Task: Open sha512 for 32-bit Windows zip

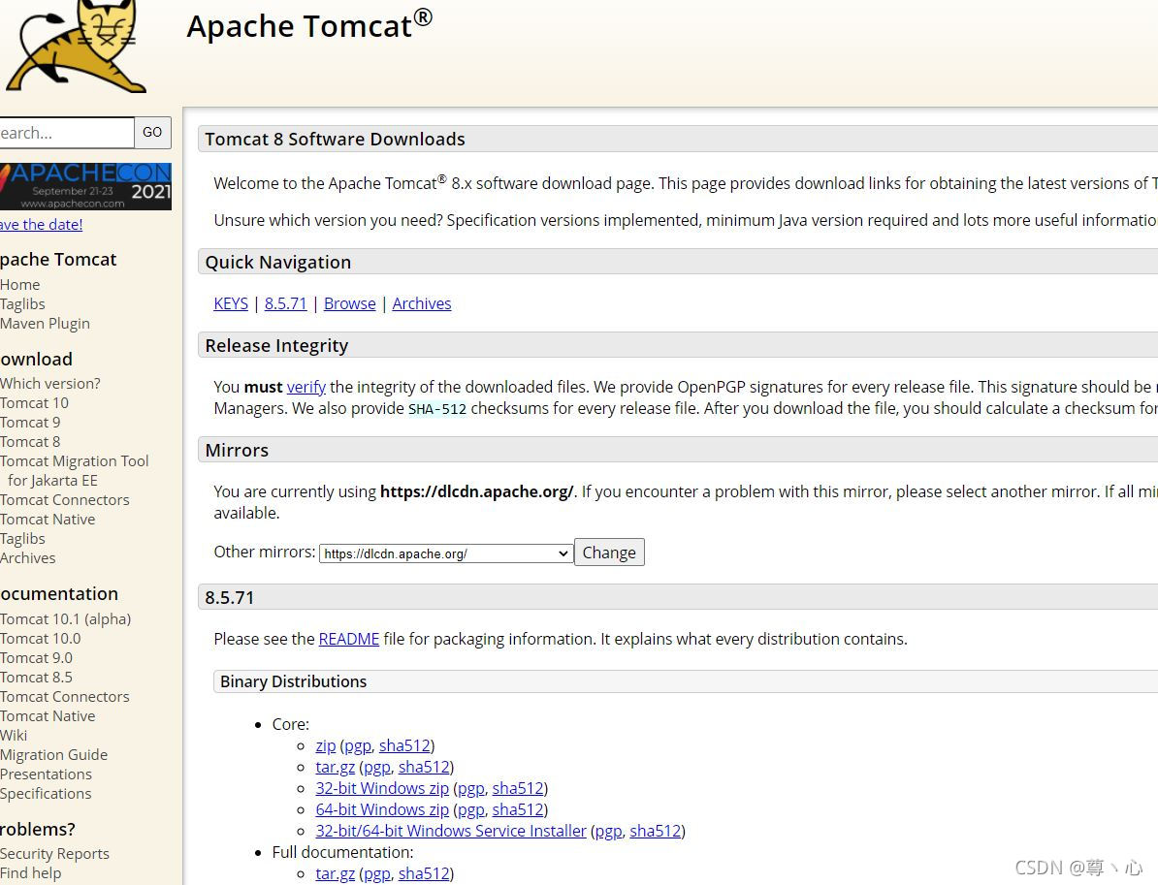Action: click(x=518, y=788)
